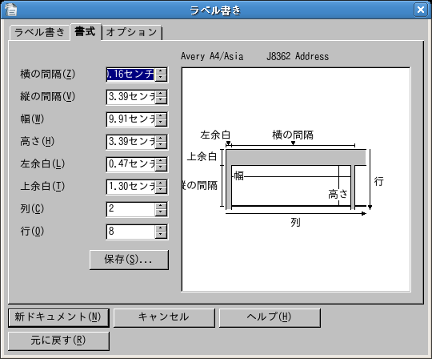Decrease 上余白 with down arrow
432x359 pixels.
(x=161, y=190)
